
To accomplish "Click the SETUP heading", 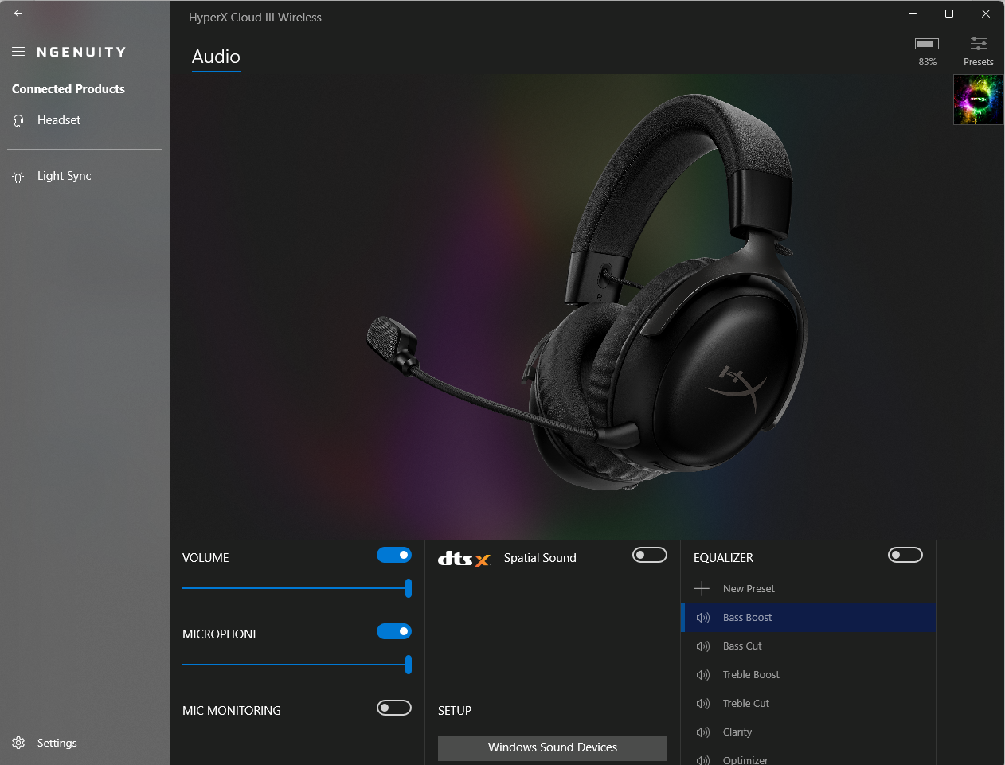I will click(455, 711).
